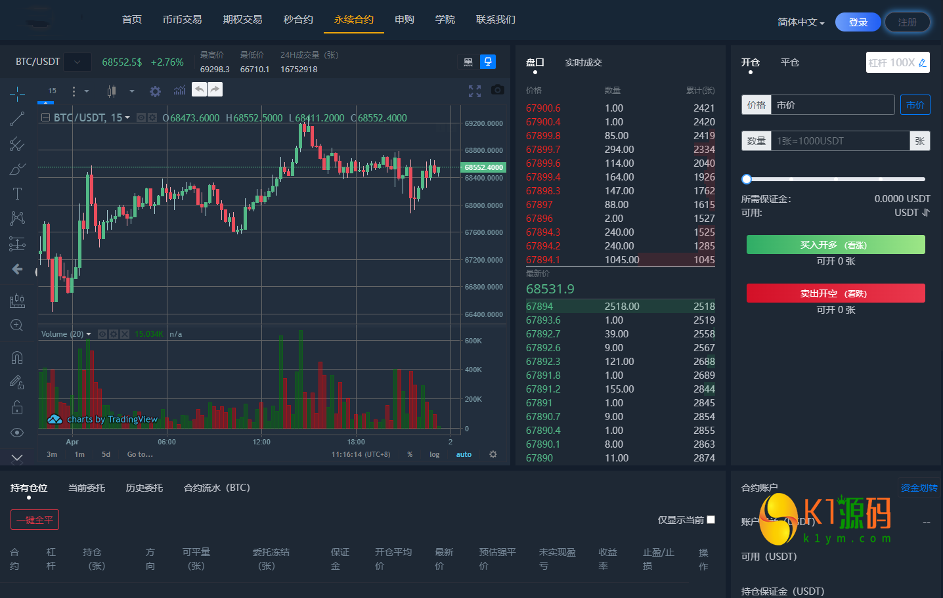
Task: Open the BTC/USDT pair selector dropdown
Action: pos(77,61)
